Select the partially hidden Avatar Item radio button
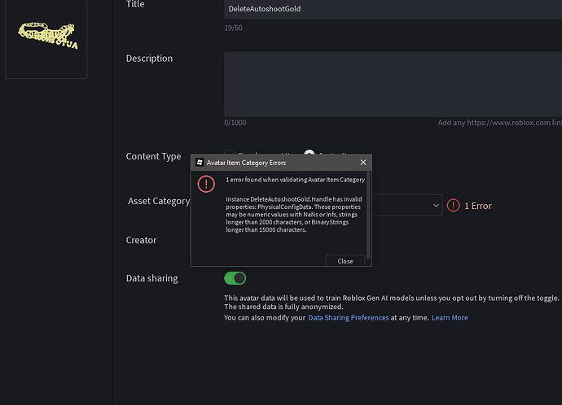The width and height of the screenshot is (562, 405). (309, 153)
